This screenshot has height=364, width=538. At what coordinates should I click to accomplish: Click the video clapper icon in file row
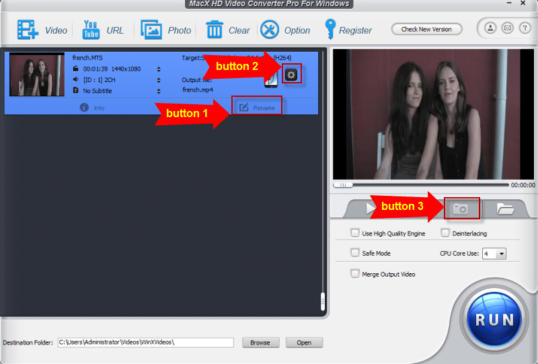pyautogui.click(x=75, y=69)
